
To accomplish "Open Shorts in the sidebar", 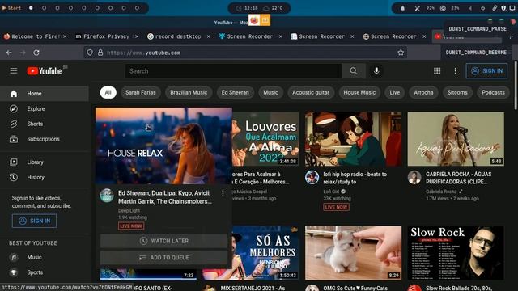I will click(45, 124).
